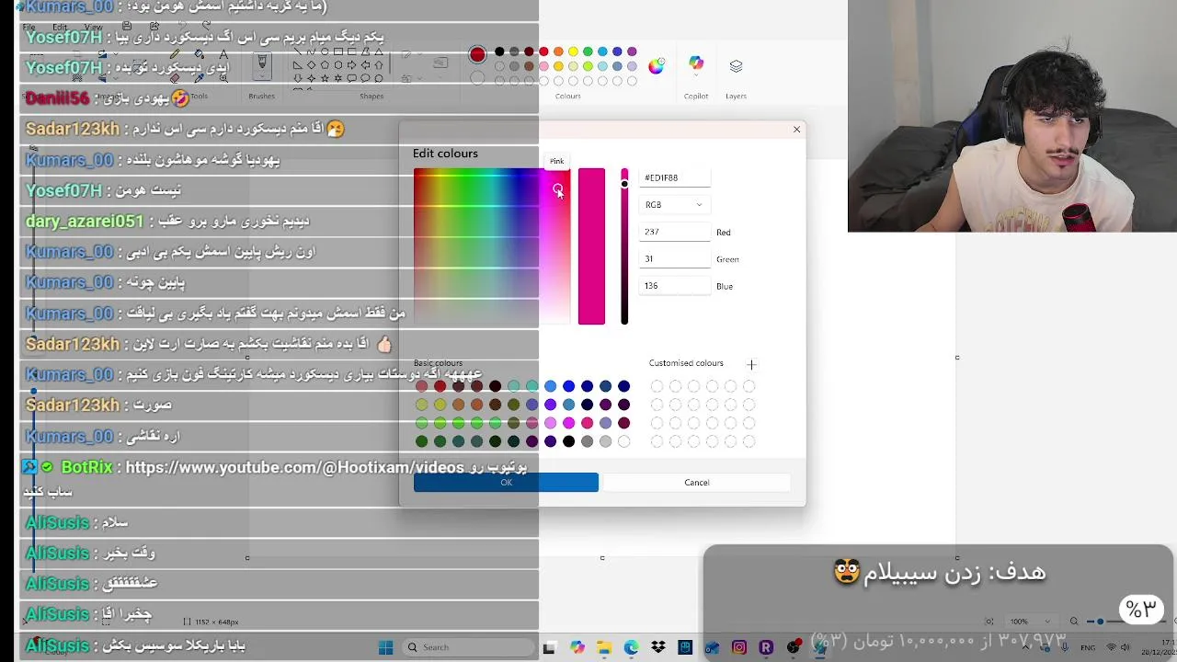Choose purple in ribbon palette
The height and width of the screenshot is (662, 1177).
point(632,51)
